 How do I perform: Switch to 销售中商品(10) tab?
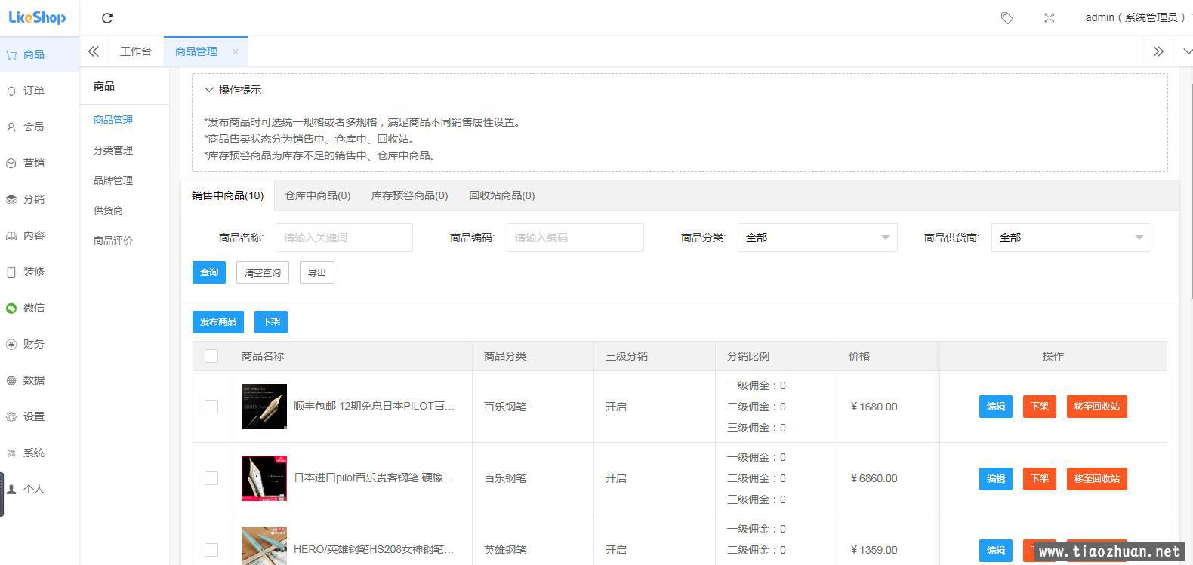(x=227, y=195)
